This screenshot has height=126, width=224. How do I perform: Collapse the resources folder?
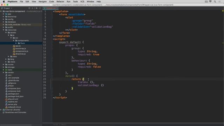click(x=3, y=30)
